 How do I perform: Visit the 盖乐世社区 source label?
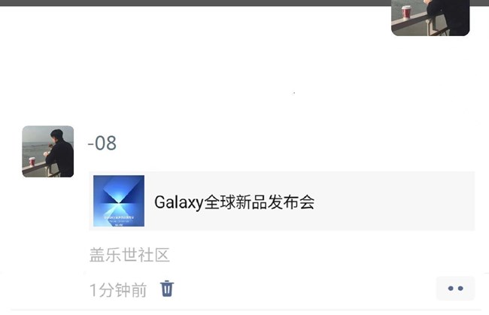coord(129,255)
